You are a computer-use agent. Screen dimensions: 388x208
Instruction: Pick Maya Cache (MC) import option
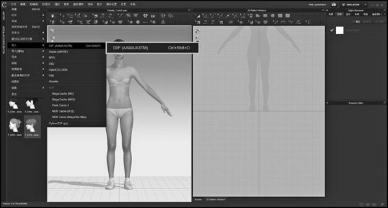[x=63, y=93]
